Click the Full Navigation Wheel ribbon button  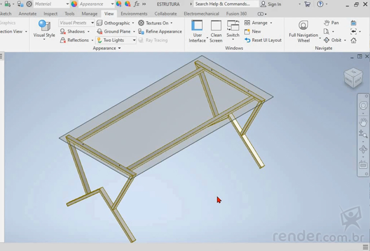[x=303, y=31]
